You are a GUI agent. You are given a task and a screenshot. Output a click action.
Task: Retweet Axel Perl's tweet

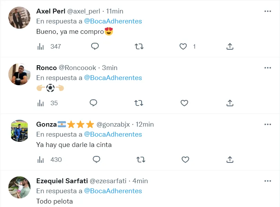[139, 47]
